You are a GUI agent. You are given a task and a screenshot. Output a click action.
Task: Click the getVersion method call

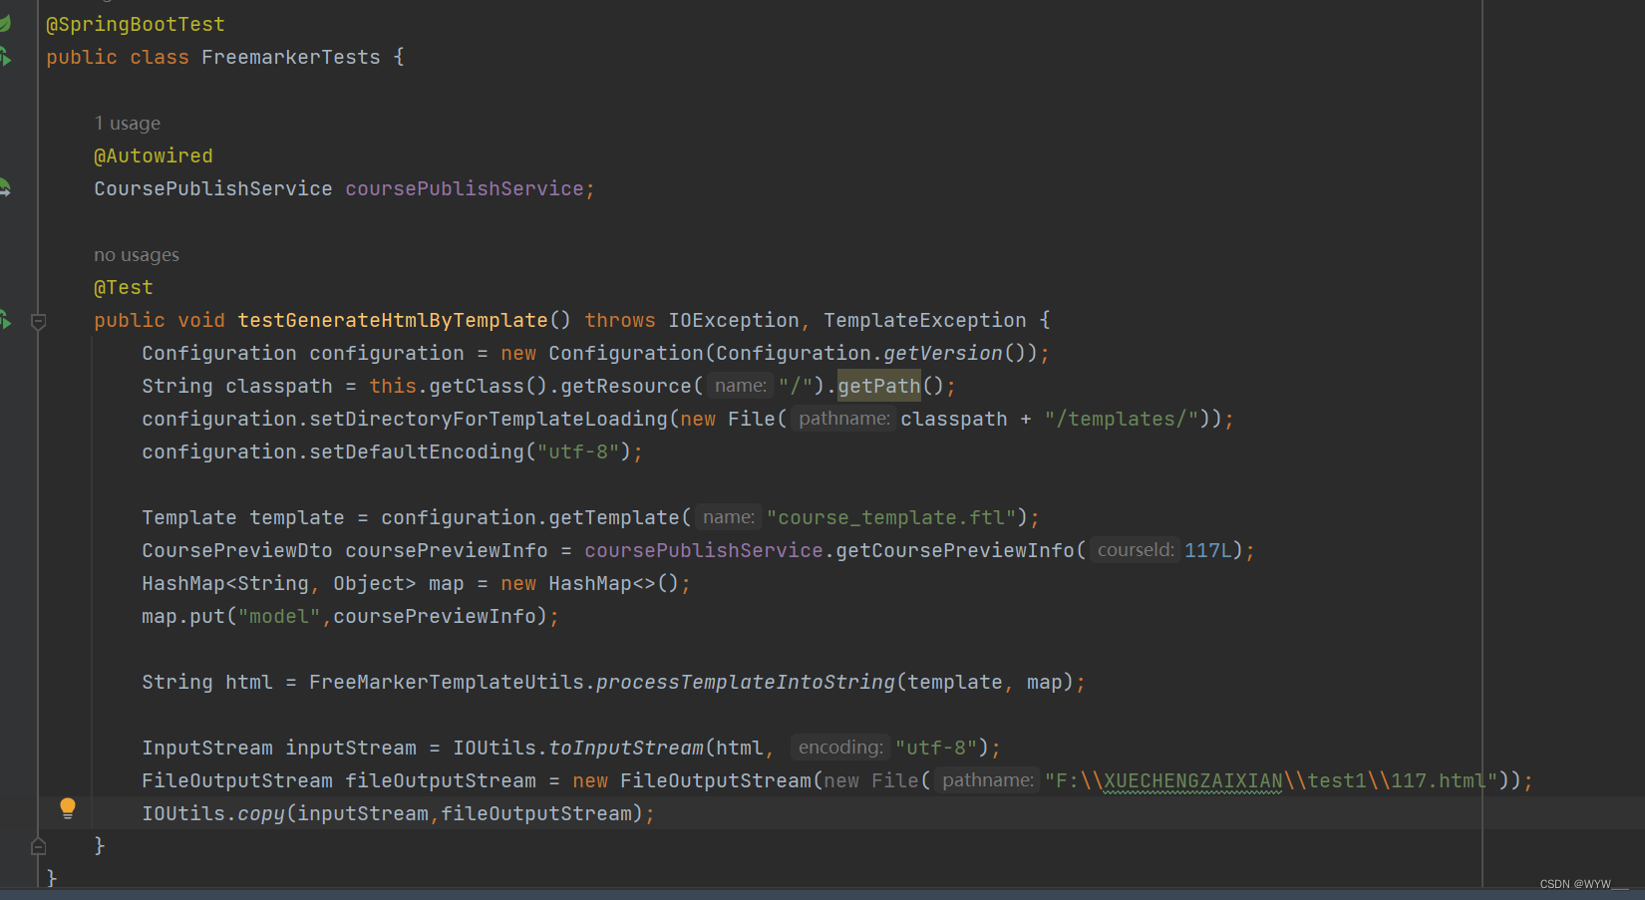pos(943,353)
